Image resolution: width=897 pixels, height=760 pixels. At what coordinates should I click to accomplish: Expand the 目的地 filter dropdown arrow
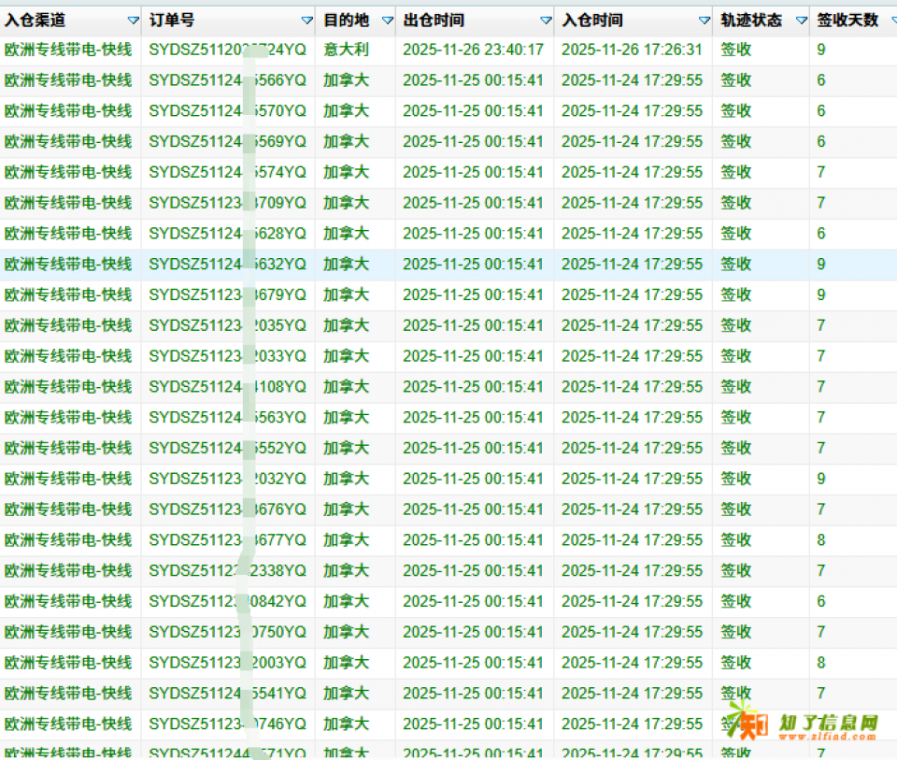387,21
